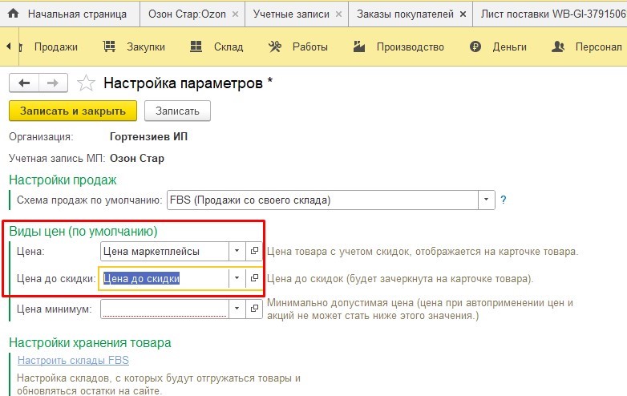Switch to the Озон Стар:Ozon tab

(187, 14)
